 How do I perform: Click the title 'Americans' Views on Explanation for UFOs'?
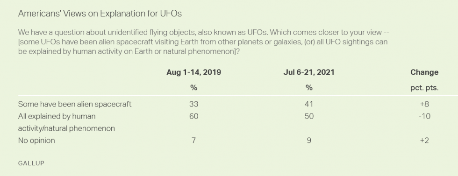coord(100,14)
